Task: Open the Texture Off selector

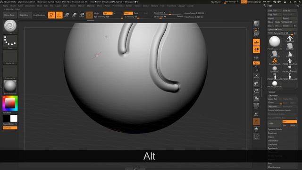Action: (x=10, y=72)
